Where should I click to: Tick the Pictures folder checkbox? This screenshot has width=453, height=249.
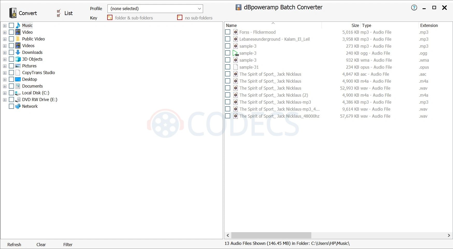coord(11,66)
